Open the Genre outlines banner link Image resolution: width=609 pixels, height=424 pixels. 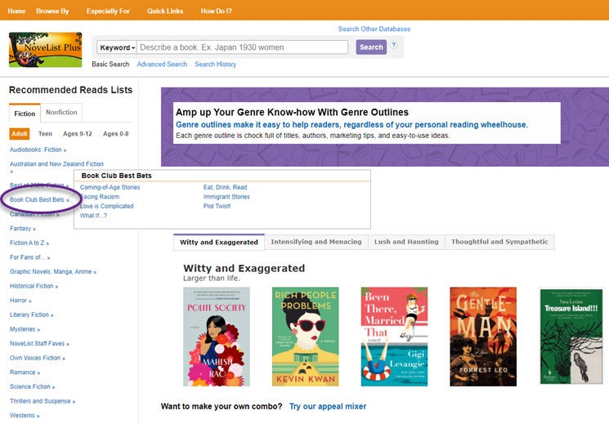(352, 125)
